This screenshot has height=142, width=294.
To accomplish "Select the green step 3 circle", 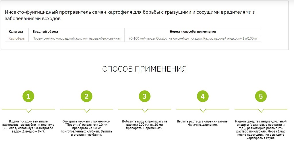I will (144, 96).
